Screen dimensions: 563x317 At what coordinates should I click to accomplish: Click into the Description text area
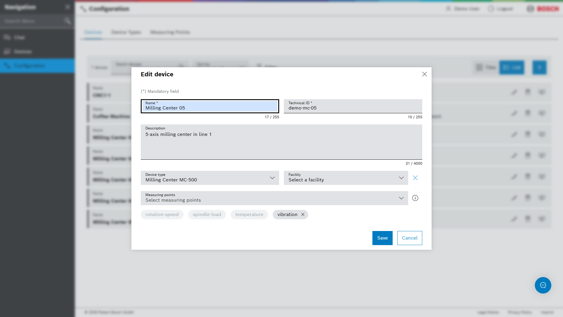pos(281,142)
